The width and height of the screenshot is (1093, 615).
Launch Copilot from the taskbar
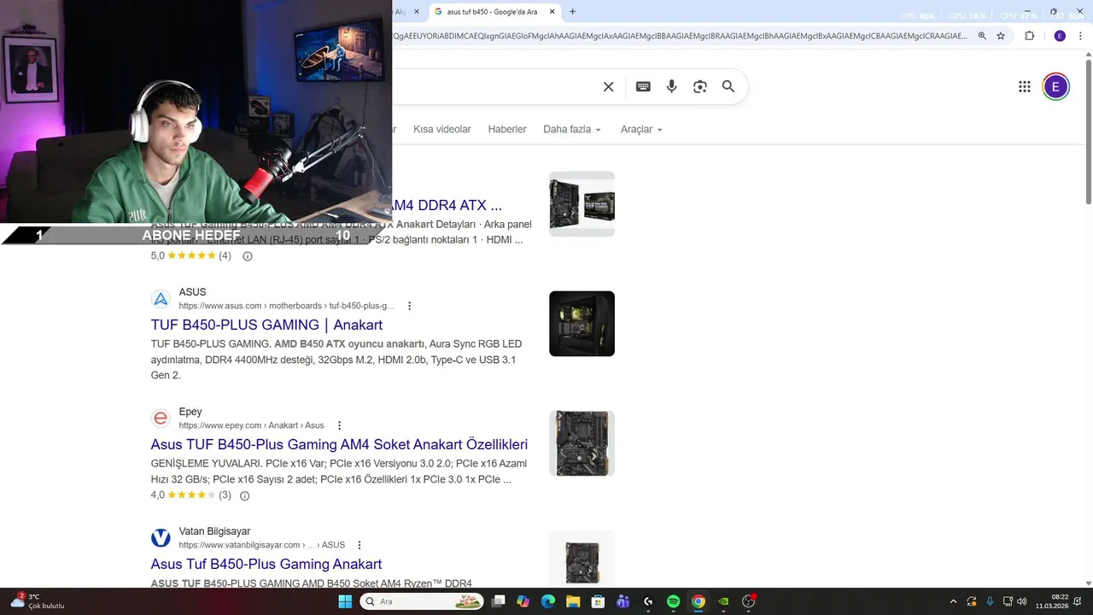(523, 601)
